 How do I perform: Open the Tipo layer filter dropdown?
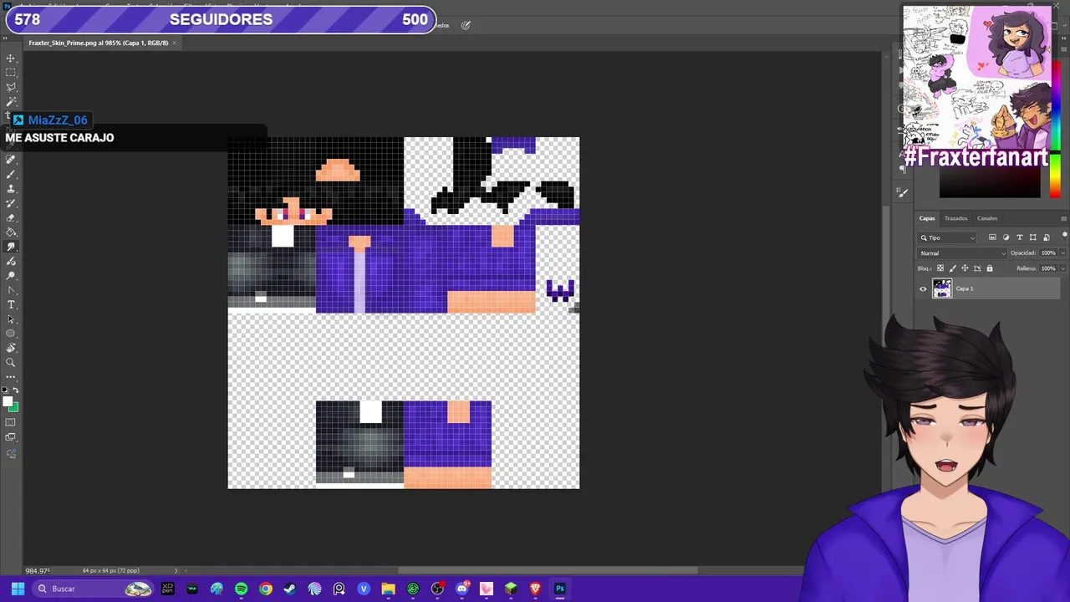click(x=948, y=237)
